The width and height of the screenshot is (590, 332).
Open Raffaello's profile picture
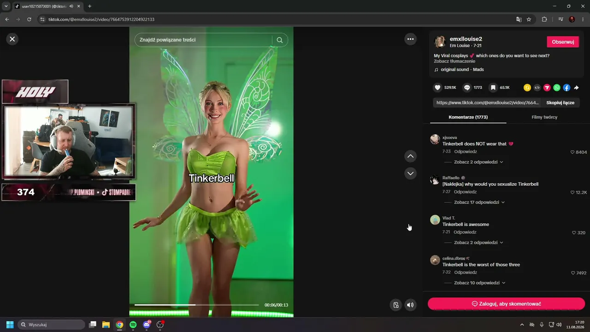click(x=435, y=179)
